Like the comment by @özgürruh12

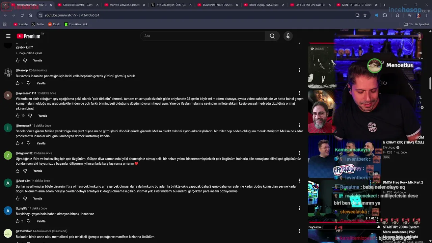click(x=18, y=171)
